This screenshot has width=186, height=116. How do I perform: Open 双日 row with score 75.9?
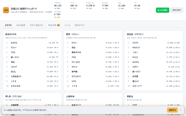tap(32, 62)
